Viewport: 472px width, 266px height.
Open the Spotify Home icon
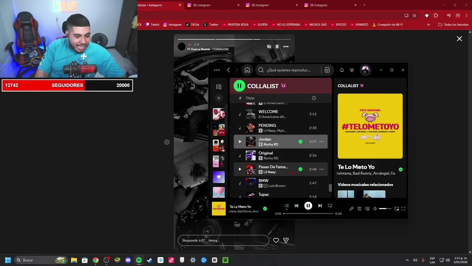(247, 70)
